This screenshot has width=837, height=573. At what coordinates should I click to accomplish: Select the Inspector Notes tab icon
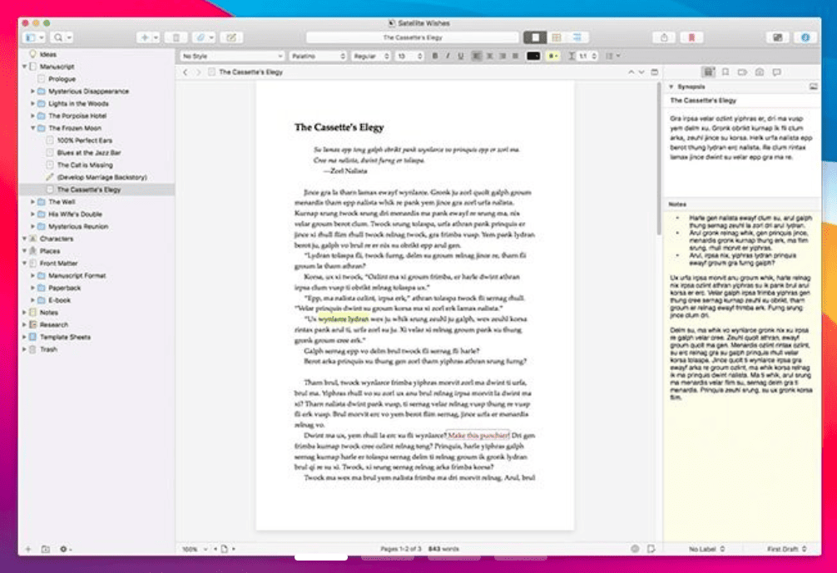708,72
